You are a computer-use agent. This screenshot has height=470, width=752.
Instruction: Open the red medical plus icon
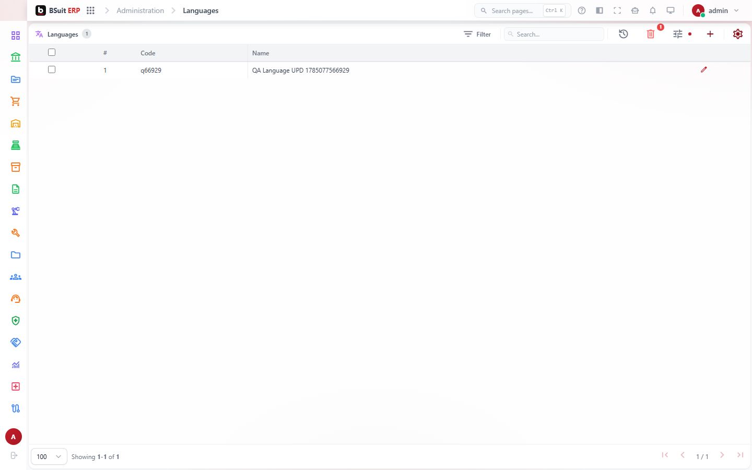[x=16, y=386]
